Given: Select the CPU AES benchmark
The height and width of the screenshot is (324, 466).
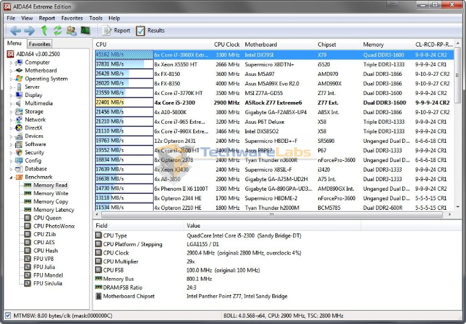Looking at the screenshot, I should pos(44,242).
